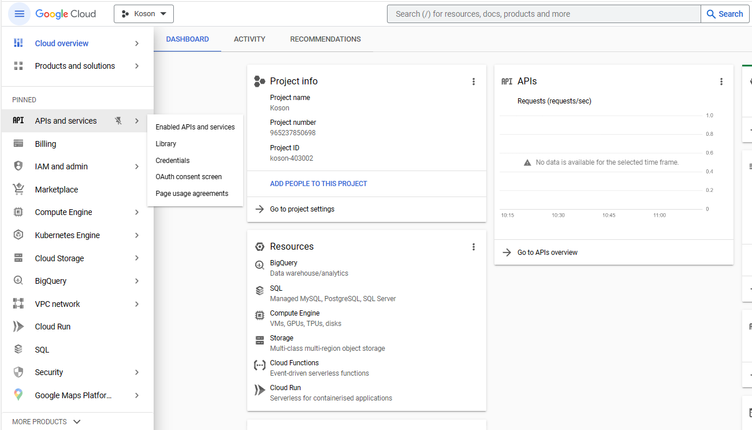Click Go to APIs overview link
Viewport: 752px width, 430px height.
pos(548,253)
